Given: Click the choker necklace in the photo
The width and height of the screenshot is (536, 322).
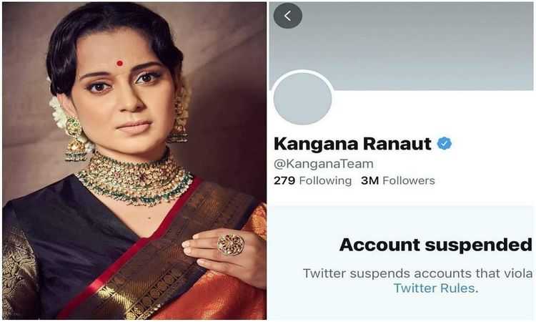Looking at the screenshot, I should [x=134, y=179].
